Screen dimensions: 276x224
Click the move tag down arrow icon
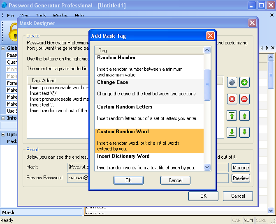(244, 132)
